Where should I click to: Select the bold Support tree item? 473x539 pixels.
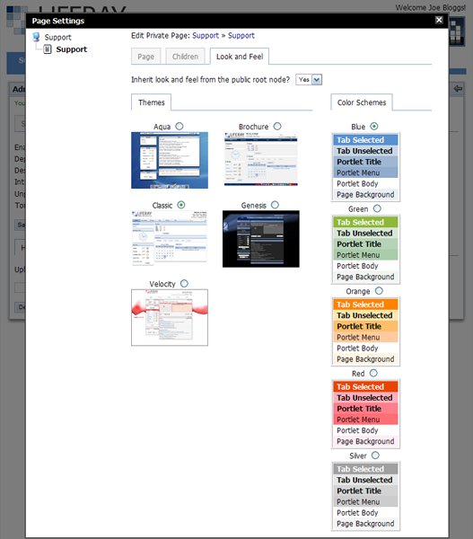point(72,49)
